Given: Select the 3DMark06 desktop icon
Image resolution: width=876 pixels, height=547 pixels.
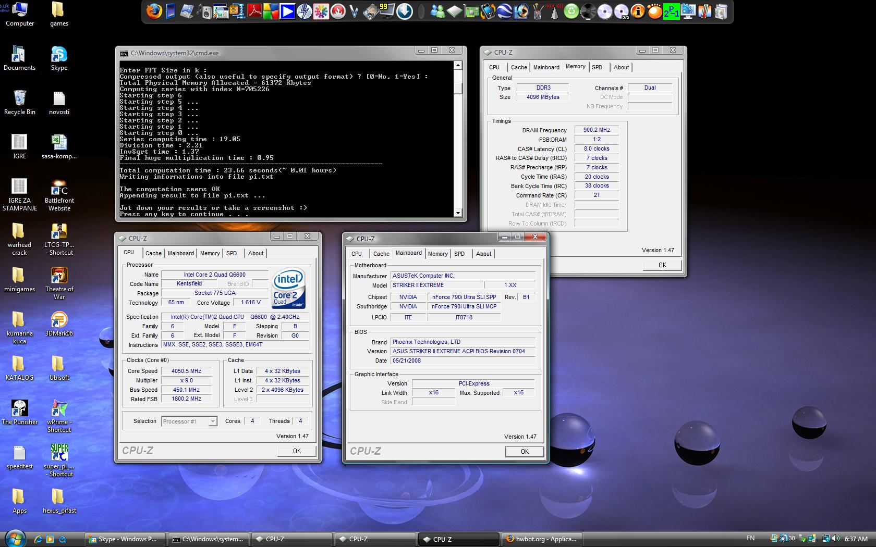Looking at the screenshot, I should point(59,324).
